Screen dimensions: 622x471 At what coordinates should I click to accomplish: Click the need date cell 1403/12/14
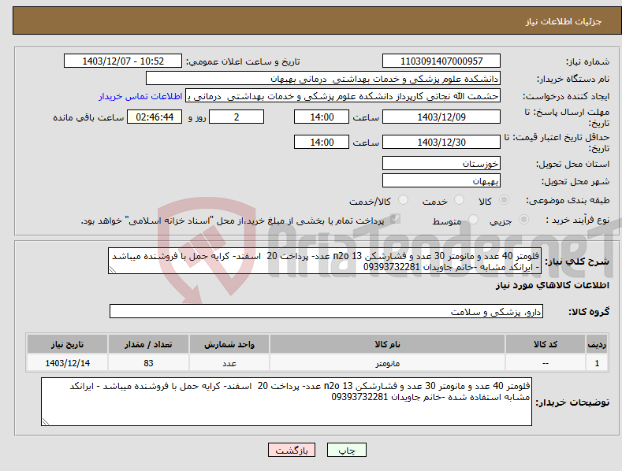[68, 363]
